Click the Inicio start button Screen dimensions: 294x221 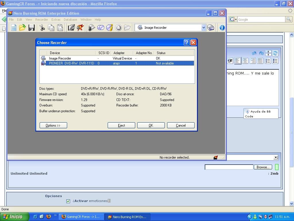pos(14,217)
